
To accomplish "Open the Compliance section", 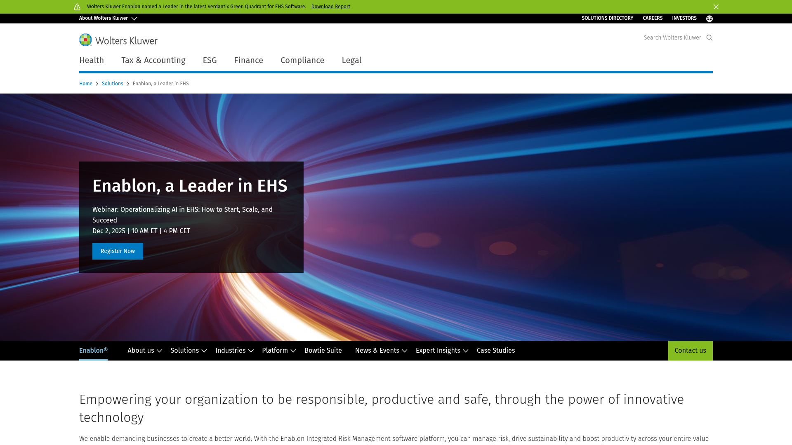I will point(302,60).
